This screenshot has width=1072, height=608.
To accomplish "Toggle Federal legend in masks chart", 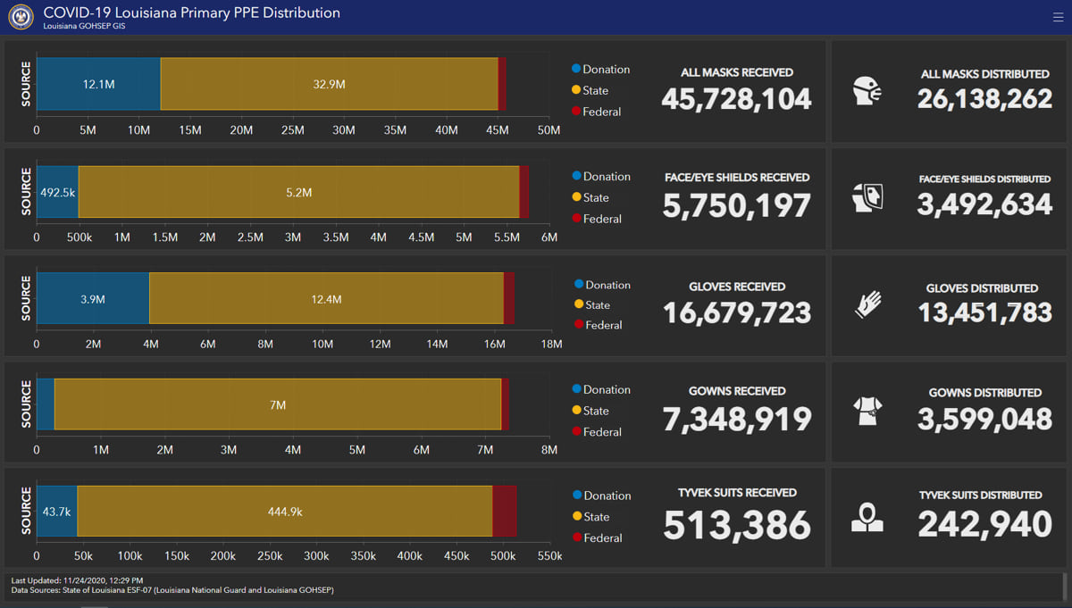I will 597,112.
